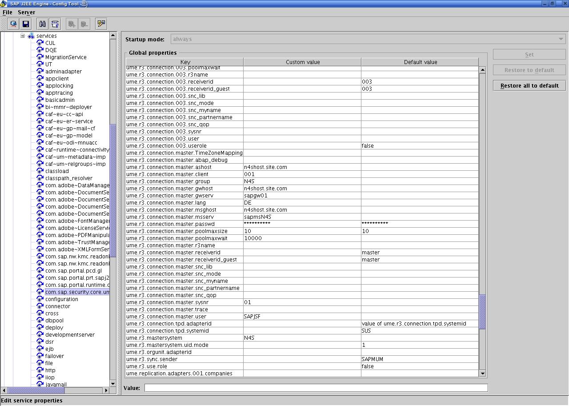Open the File menu
The width and height of the screenshot is (569, 406).
coord(8,12)
